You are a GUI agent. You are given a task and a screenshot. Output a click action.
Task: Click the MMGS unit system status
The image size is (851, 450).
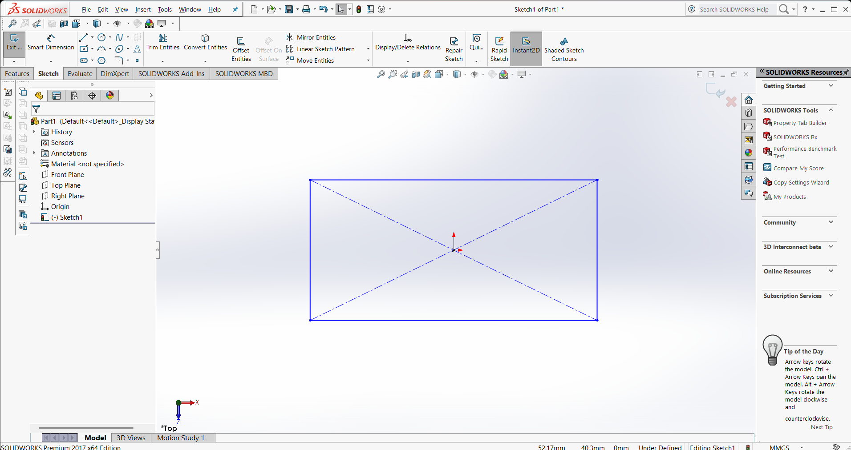779,447
